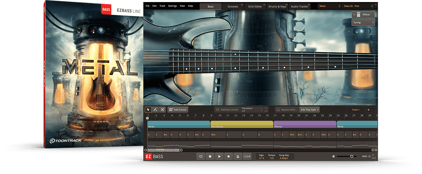Zoom in timeline with plus button
Image resolution: width=422 pixels, height=174 pixels.
click(x=376, y=150)
